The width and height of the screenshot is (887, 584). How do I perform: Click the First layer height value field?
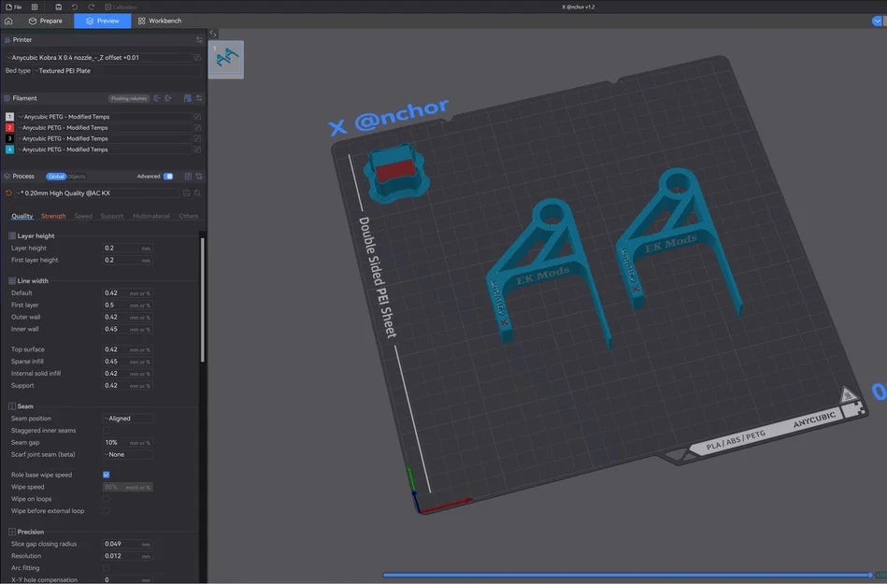click(x=127, y=260)
